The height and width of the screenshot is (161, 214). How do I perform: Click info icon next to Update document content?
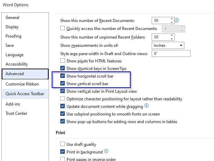pyautogui.click(x=146, y=106)
